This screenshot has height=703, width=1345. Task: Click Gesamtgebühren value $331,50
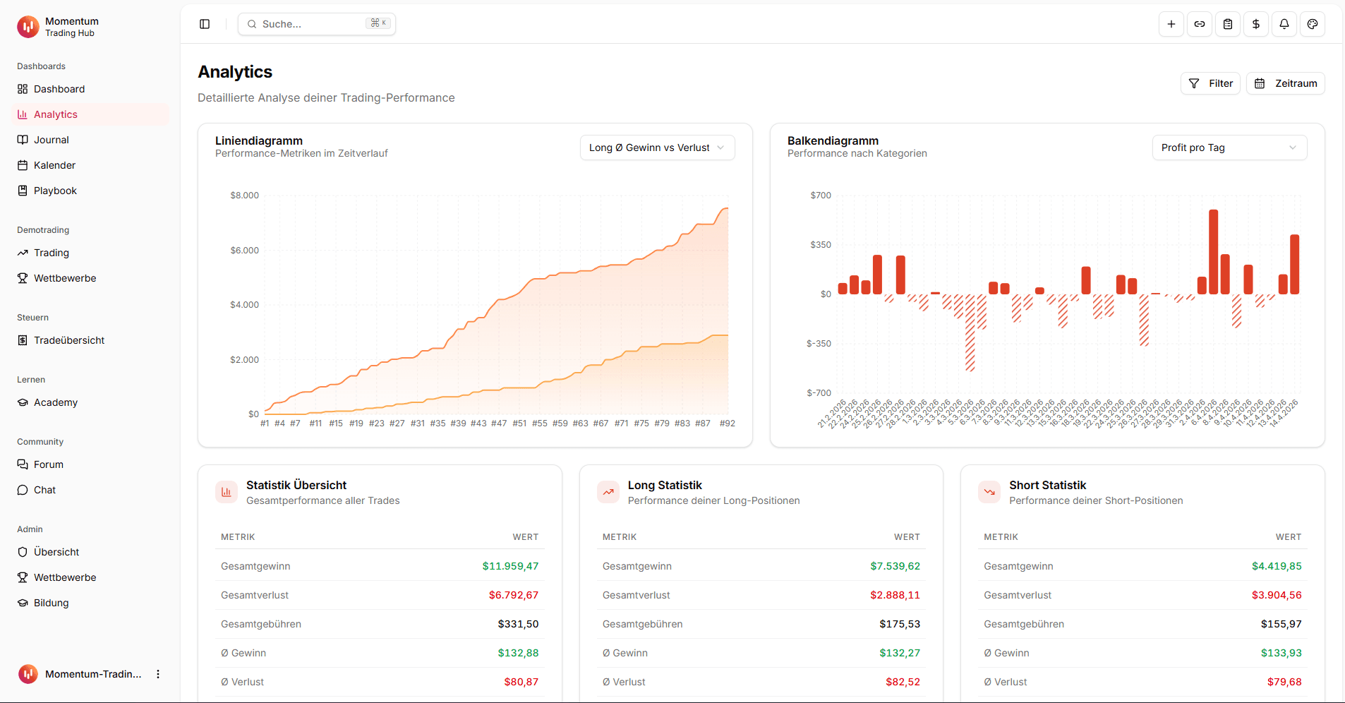(518, 624)
